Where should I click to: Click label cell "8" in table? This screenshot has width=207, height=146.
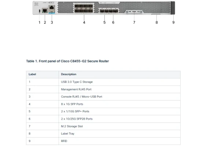pos(42,134)
